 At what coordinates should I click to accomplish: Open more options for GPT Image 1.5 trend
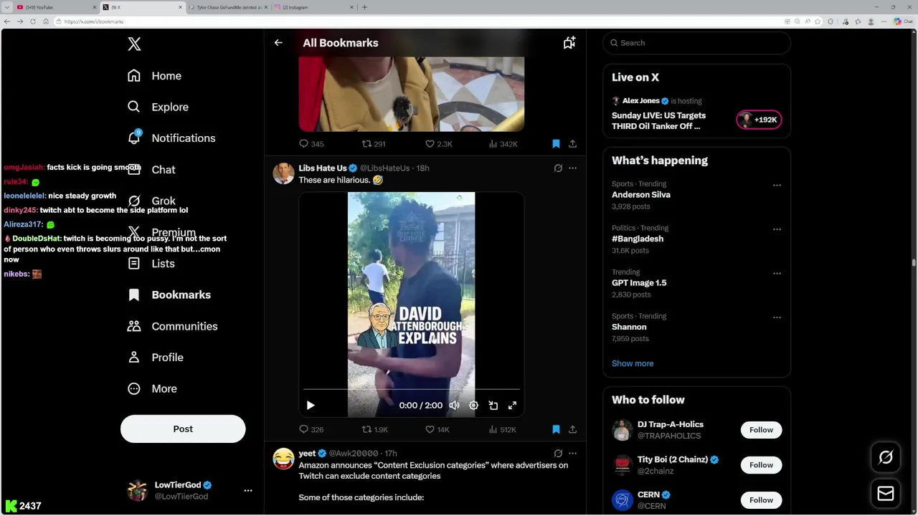[777, 273]
